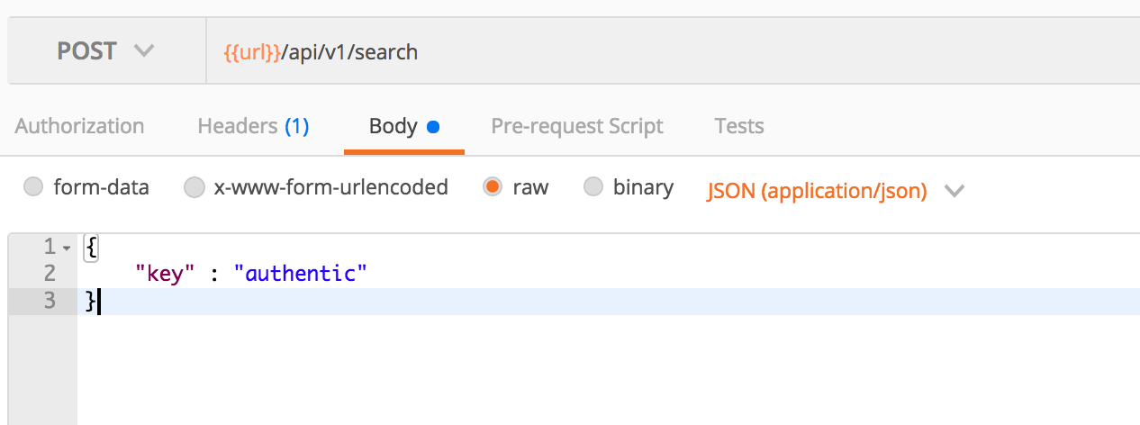Screen dimensions: 1140x425
Task: Switch to the Authorization tab
Action: pyautogui.click(x=79, y=126)
